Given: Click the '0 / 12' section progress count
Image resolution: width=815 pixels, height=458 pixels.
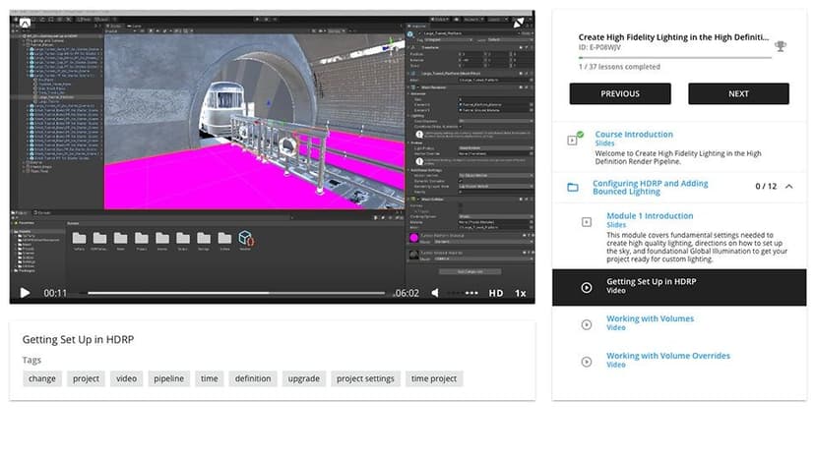Looking at the screenshot, I should click(766, 186).
